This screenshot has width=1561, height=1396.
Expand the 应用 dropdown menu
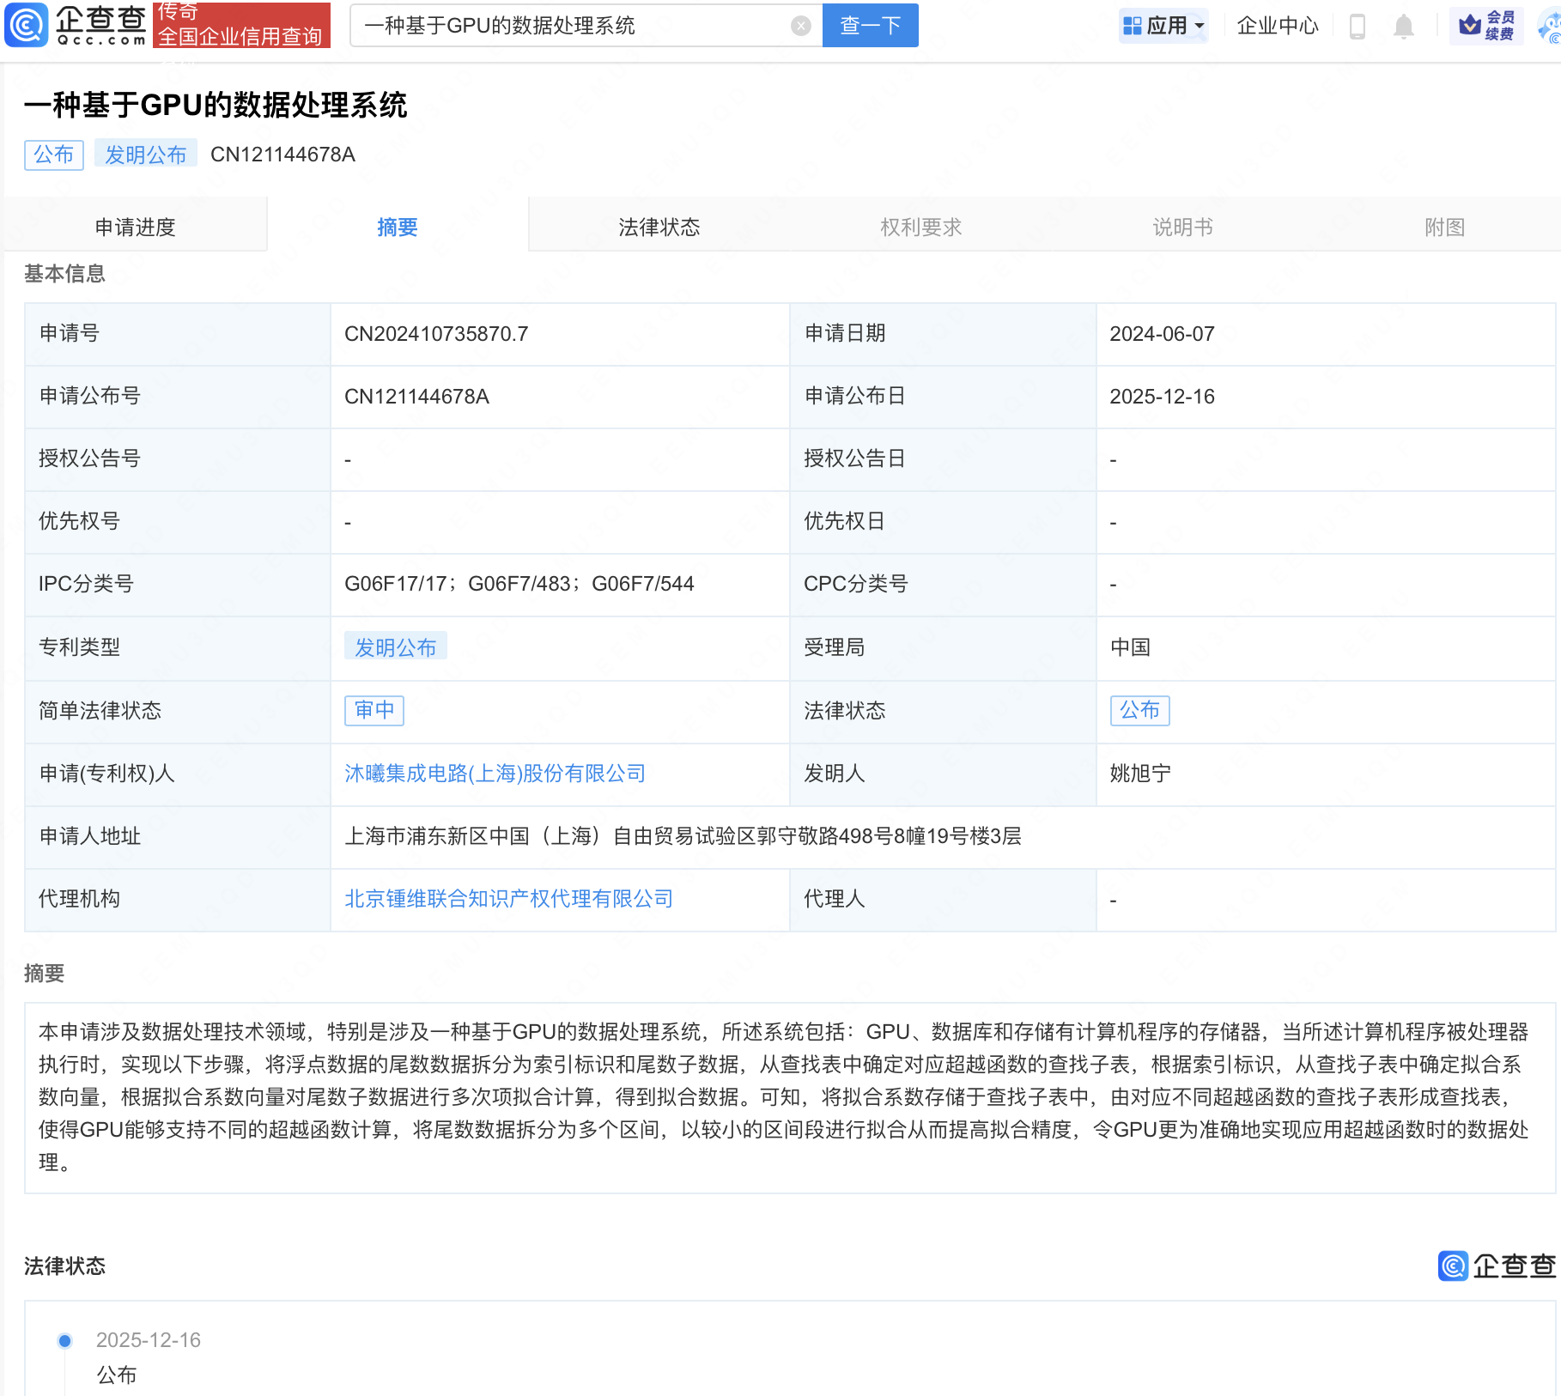point(1164,26)
